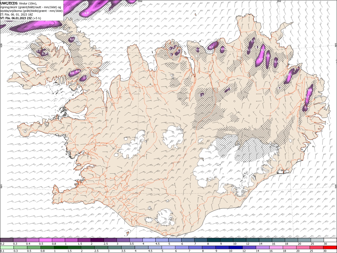This screenshot has width=337, height=253.
Task: Click lower legend swatch labeled 4
Action: click(141, 247)
